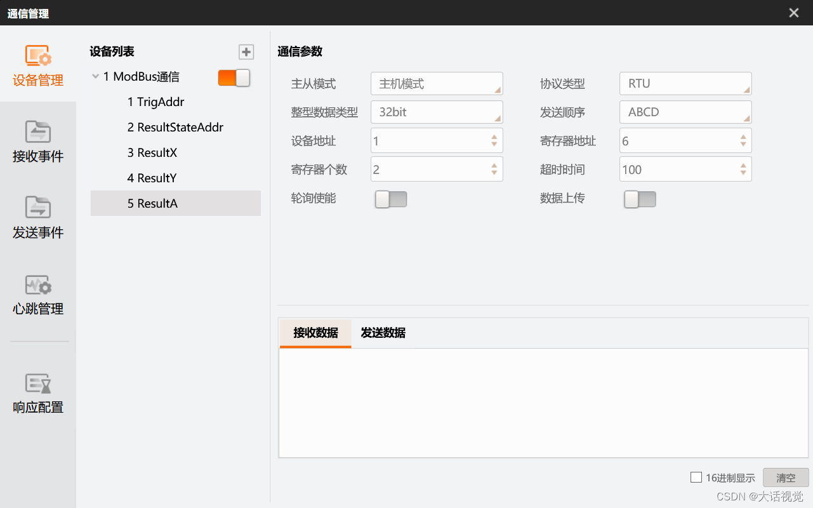Click the 设备地址 spinner arrows
The height and width of the screenshot is (508, 813).
pyautogui.click(x=494, y=141)
